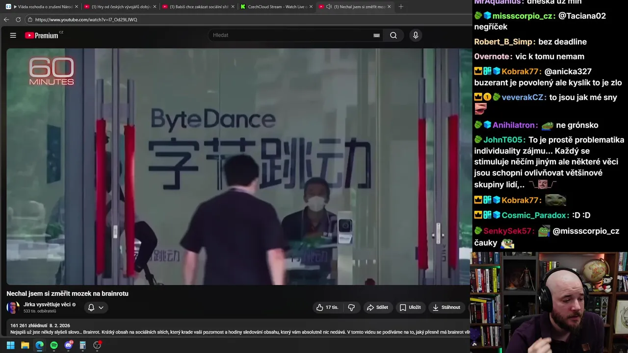Click the @anicka327 mention in chat
This screenshot has width=628, height=353.
coord(568,72)
